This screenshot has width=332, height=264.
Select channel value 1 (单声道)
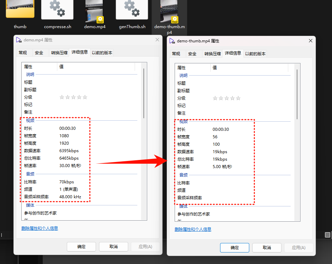point(69,189)
